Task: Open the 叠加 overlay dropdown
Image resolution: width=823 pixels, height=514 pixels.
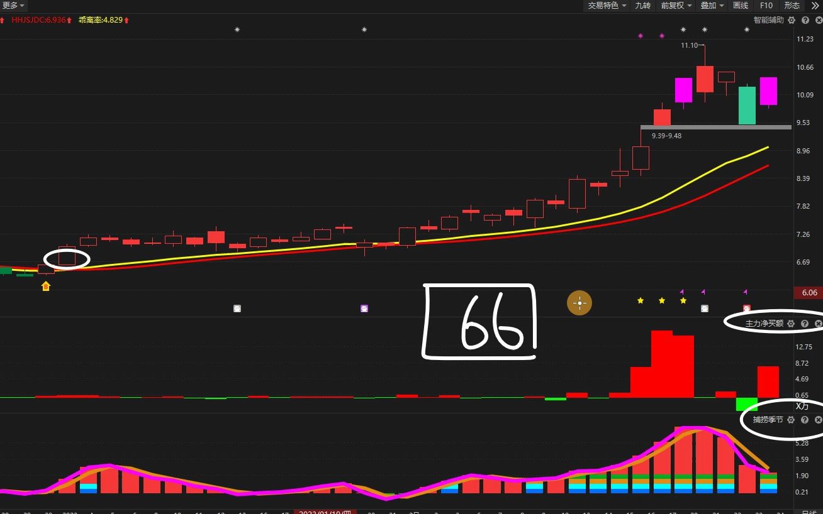Action: 712,6
